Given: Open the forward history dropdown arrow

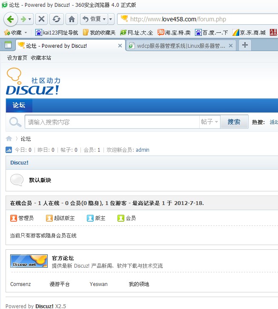Looking at the screenshot, I should (30, 19).
